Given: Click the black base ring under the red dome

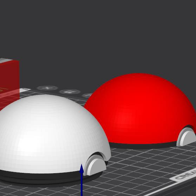Looking at the screenshot, I should coord(143,146).
